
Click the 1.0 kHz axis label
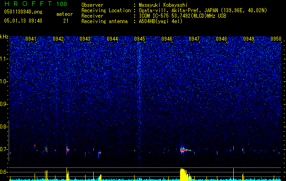click(x=4, y=81)
